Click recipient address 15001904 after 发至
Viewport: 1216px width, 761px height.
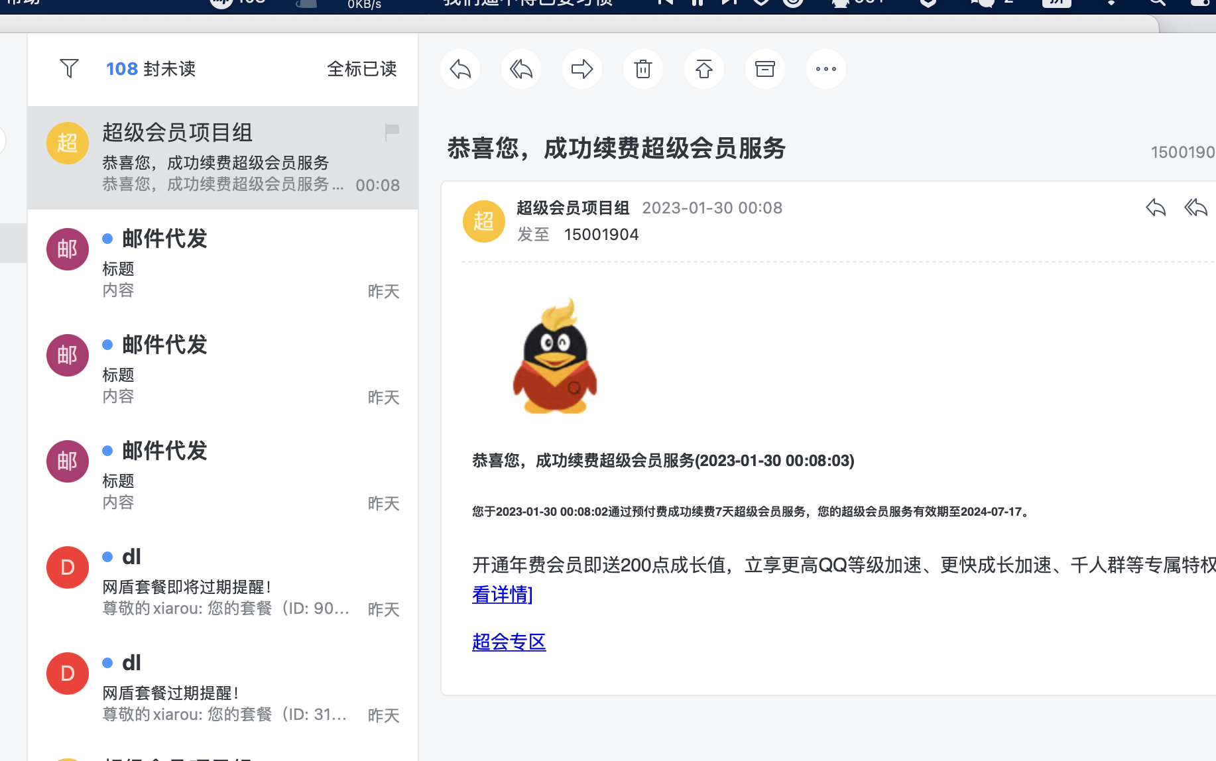(x=601, y=235)
